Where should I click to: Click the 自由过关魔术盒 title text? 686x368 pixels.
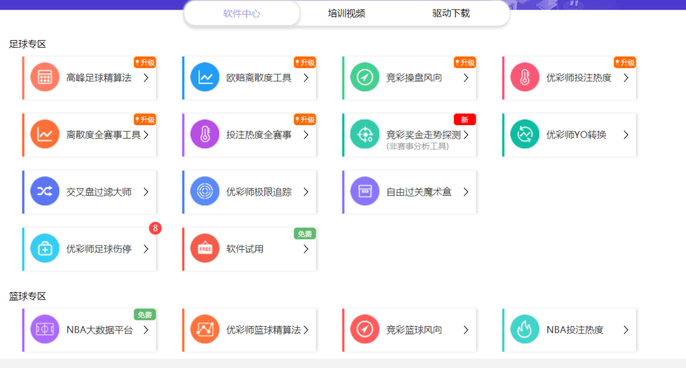tap(419, 192)
